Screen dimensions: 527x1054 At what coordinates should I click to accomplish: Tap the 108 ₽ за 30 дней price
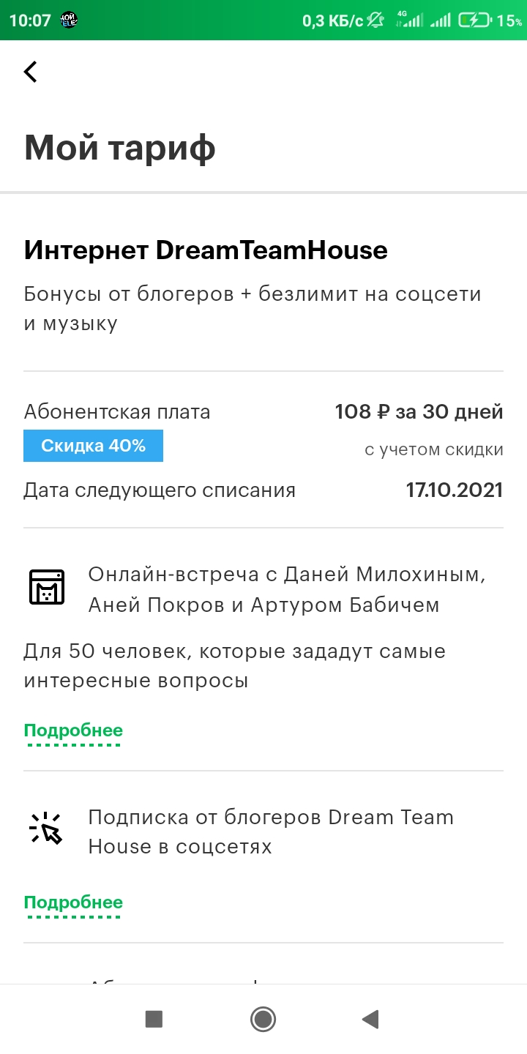point(419,412)
